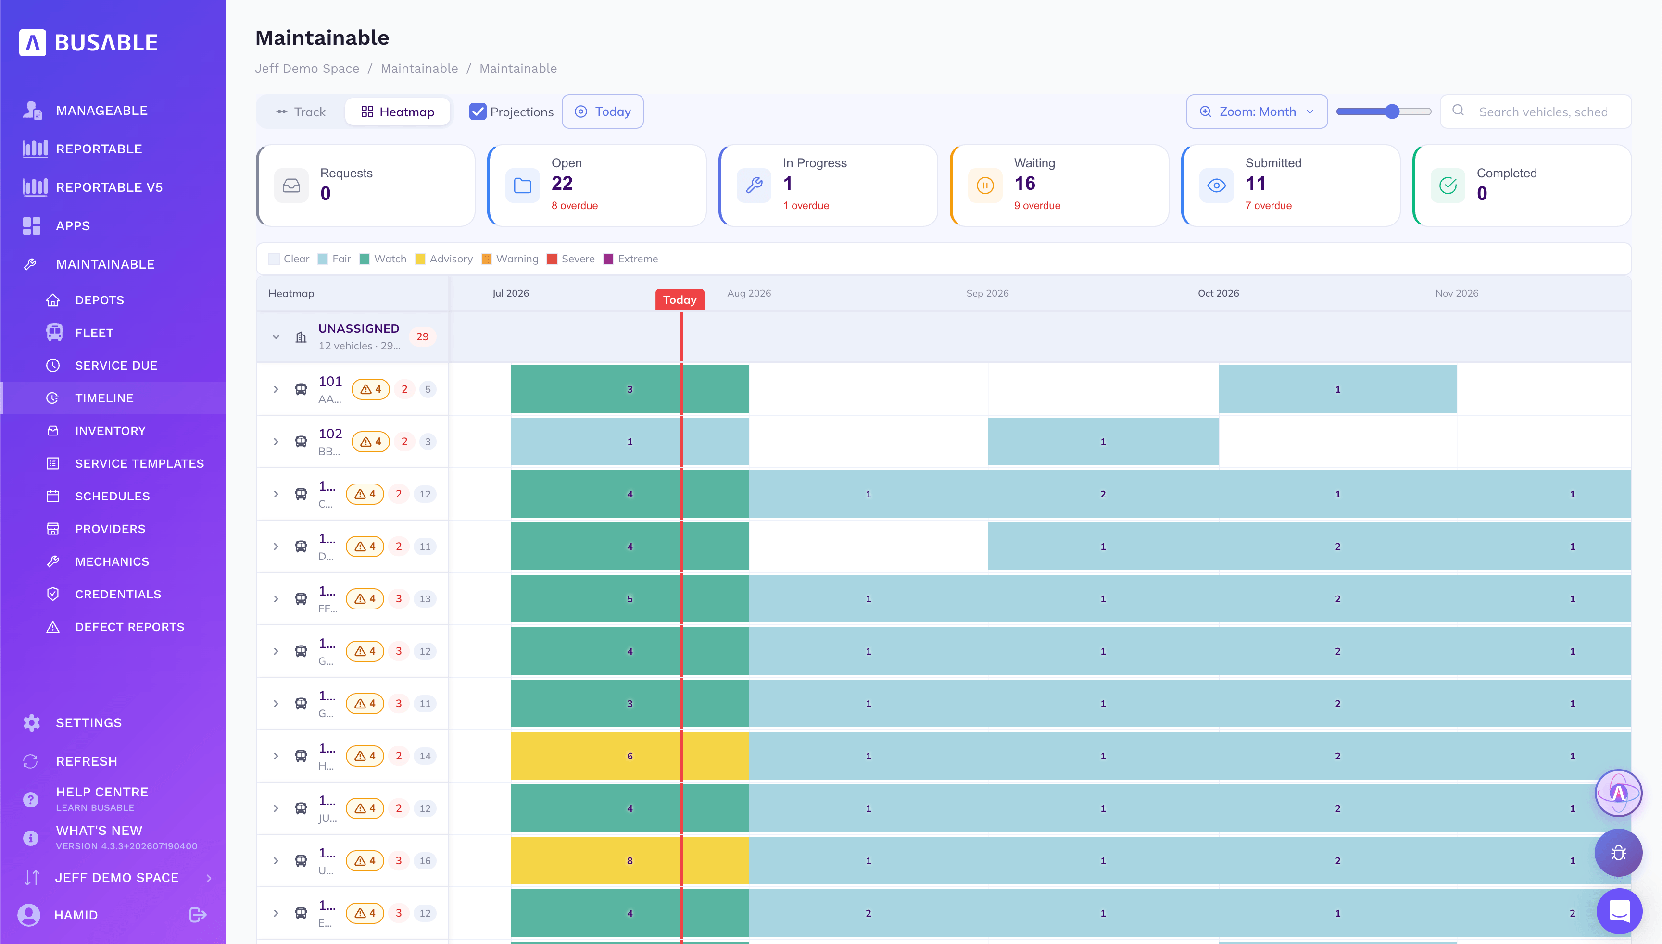Open Defect Reports via its warning icon
This screenshot has height=944, width=1662.
tap(53, 627)
